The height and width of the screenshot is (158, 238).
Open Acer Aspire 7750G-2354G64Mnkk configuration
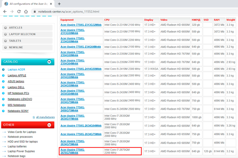point(73,62)
